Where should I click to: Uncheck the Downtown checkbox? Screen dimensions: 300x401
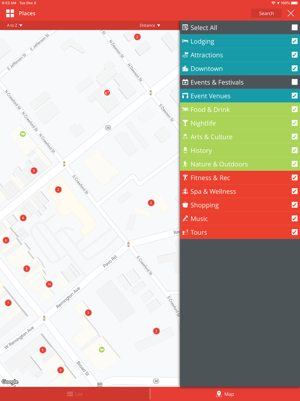click(295, 69)
